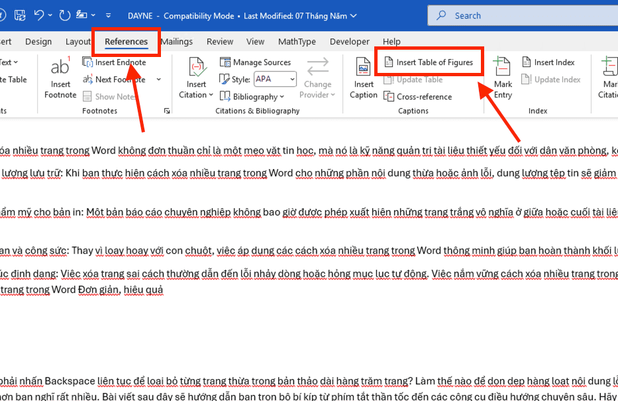Click the Insert Caption icon

pyautogui.click(x=363, y=67)
